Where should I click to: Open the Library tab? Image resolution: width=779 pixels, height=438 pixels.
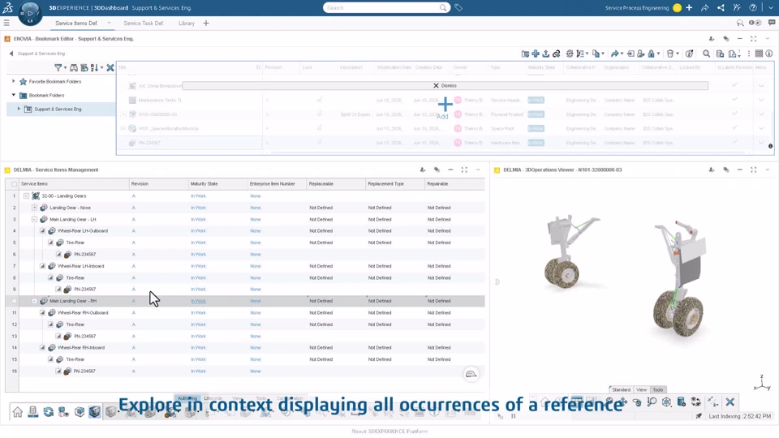(x=187, y=24)
